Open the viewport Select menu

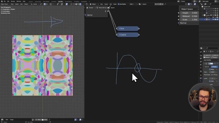(x=17, y=4)
